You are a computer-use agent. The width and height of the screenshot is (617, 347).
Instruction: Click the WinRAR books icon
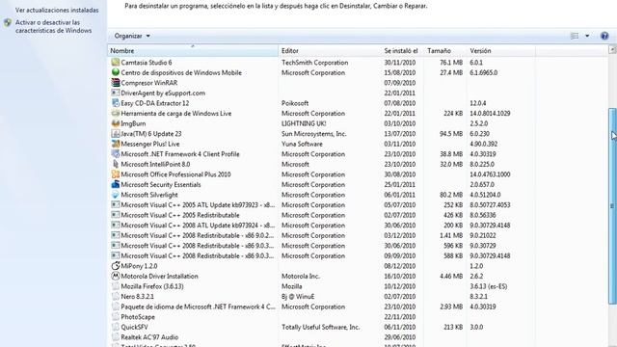click(116, 83)
